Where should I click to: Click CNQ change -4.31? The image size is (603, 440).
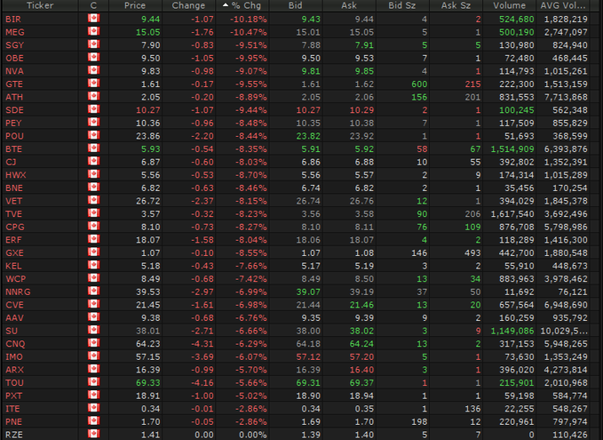(202, 344)
